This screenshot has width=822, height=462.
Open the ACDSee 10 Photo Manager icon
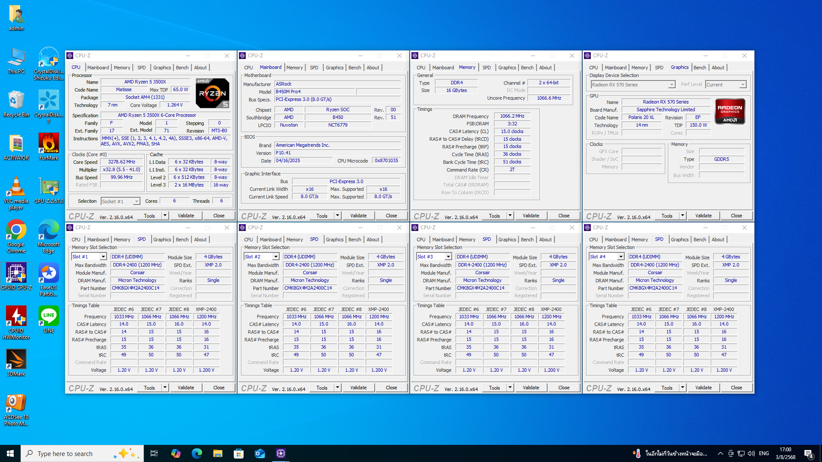click(x=16, y=403)
